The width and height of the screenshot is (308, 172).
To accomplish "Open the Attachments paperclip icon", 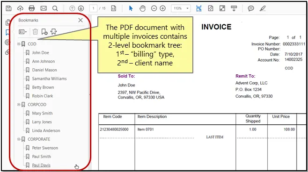I will point(7,52).
